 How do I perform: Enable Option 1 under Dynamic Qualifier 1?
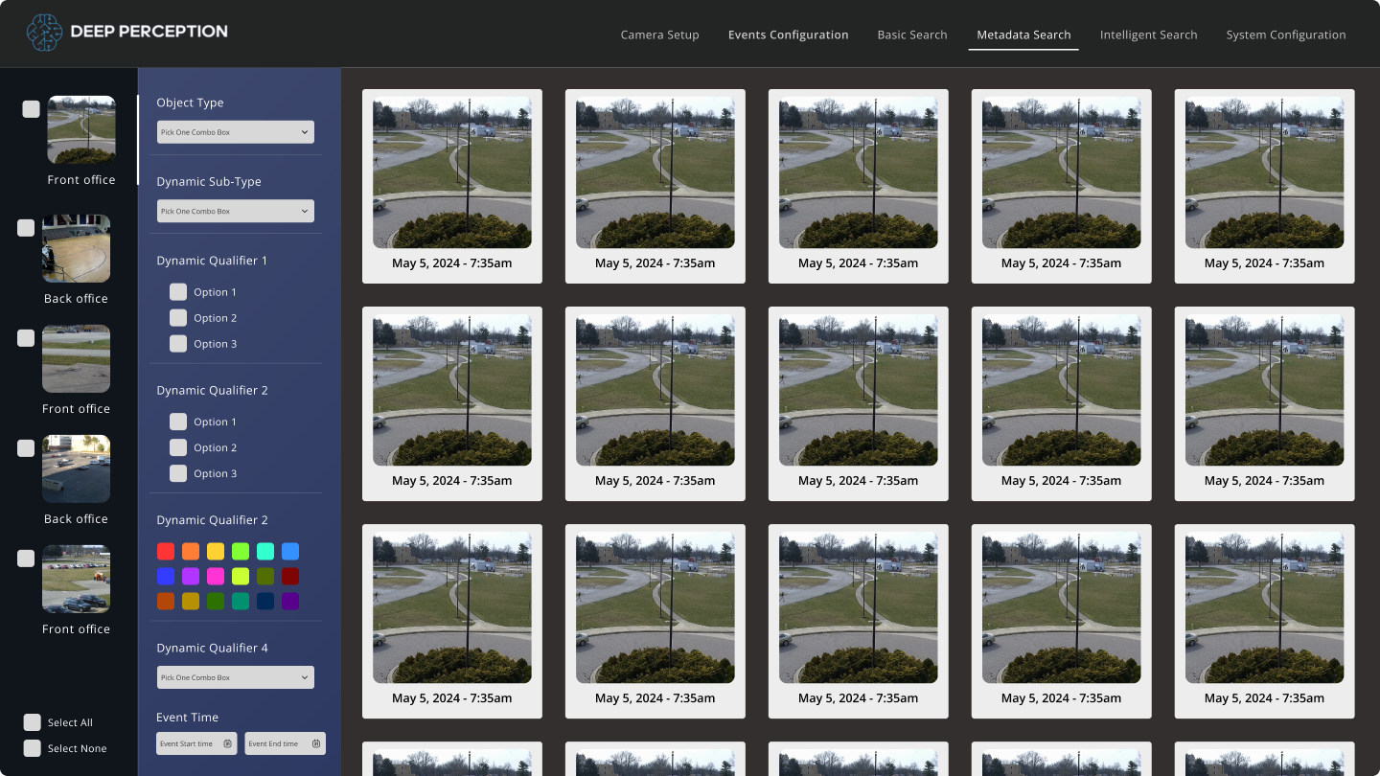pyautogui.click(x=178, y=292)
